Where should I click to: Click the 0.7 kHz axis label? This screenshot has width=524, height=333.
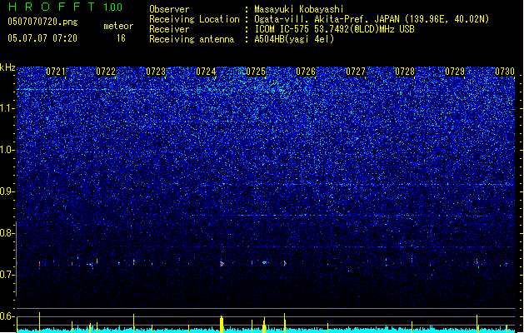pos(7,275)
